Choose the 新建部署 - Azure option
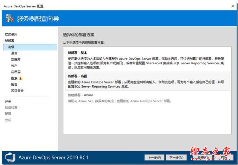The image size is (238, 165). pyautogui.click(x=147, y=98)
